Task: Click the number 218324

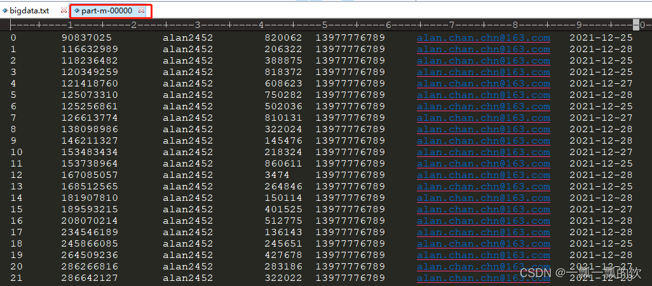Action: pos(283,152)
